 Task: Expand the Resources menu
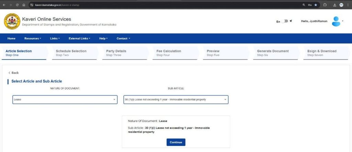[x=33, y=38]
